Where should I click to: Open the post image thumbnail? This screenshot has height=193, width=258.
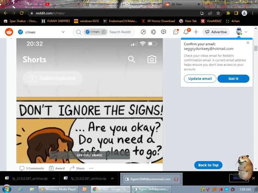89,101
